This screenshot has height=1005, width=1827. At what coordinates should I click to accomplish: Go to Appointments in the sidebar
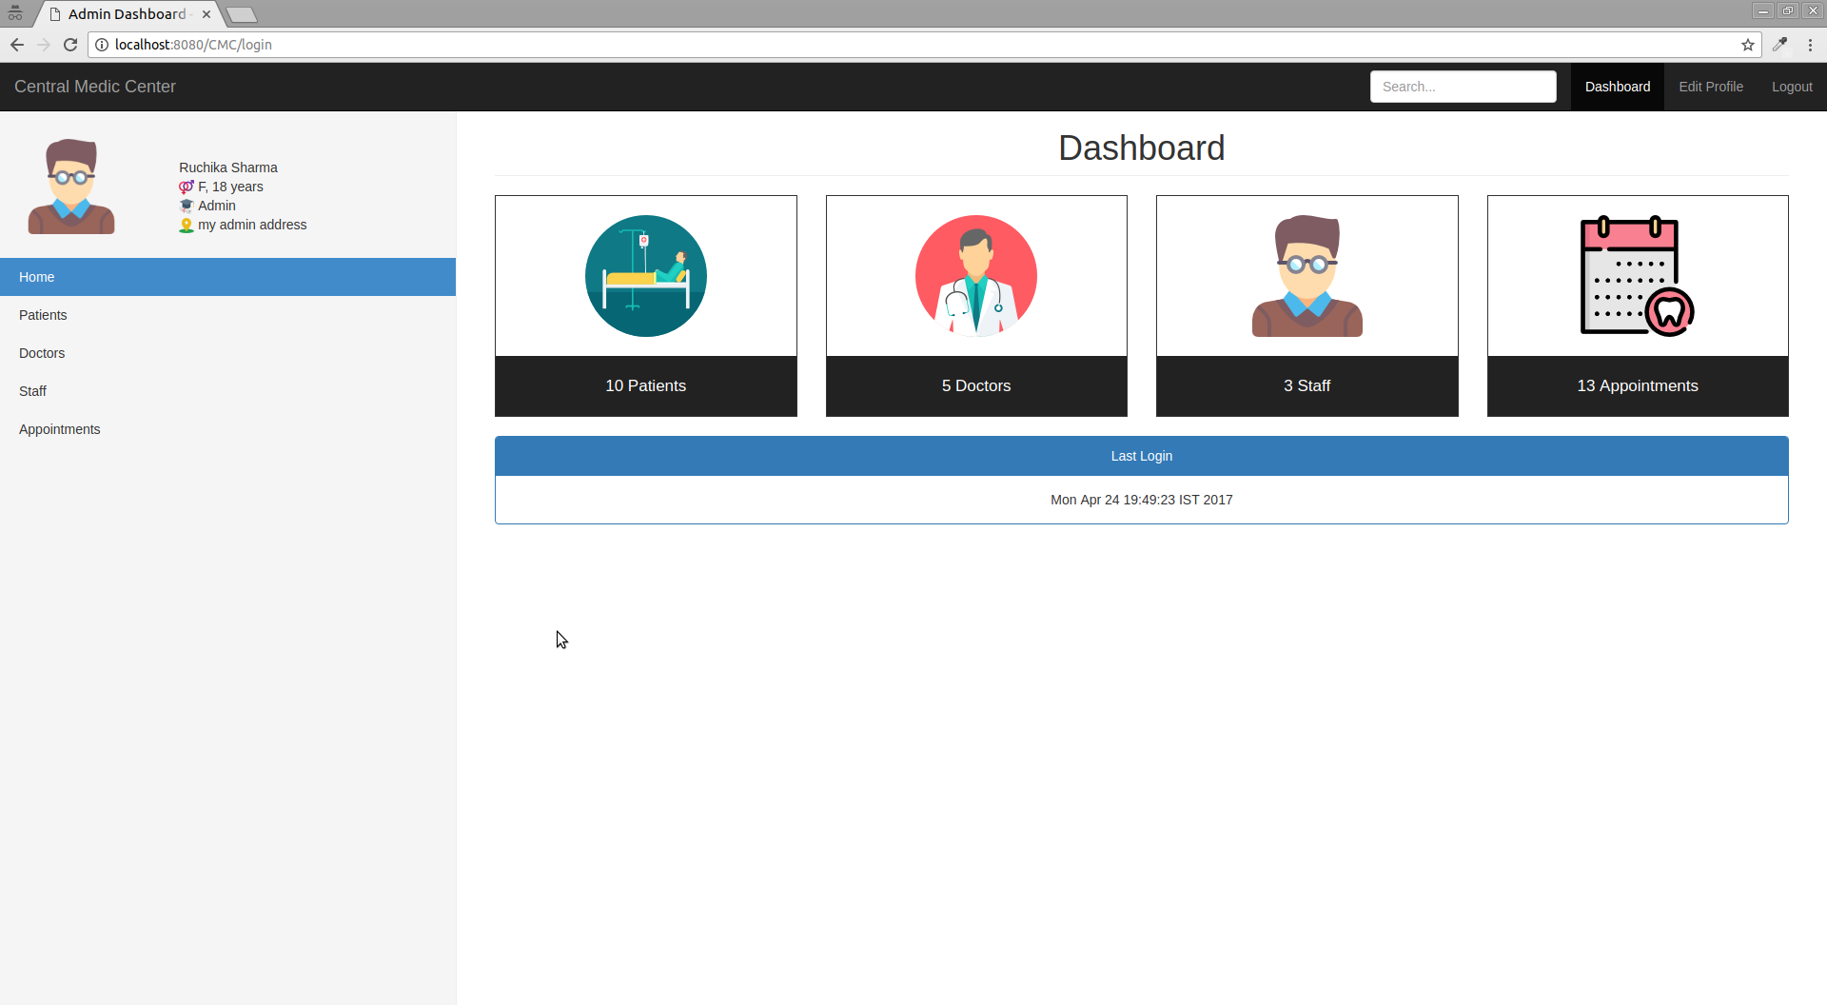click(x=59, y=429)
